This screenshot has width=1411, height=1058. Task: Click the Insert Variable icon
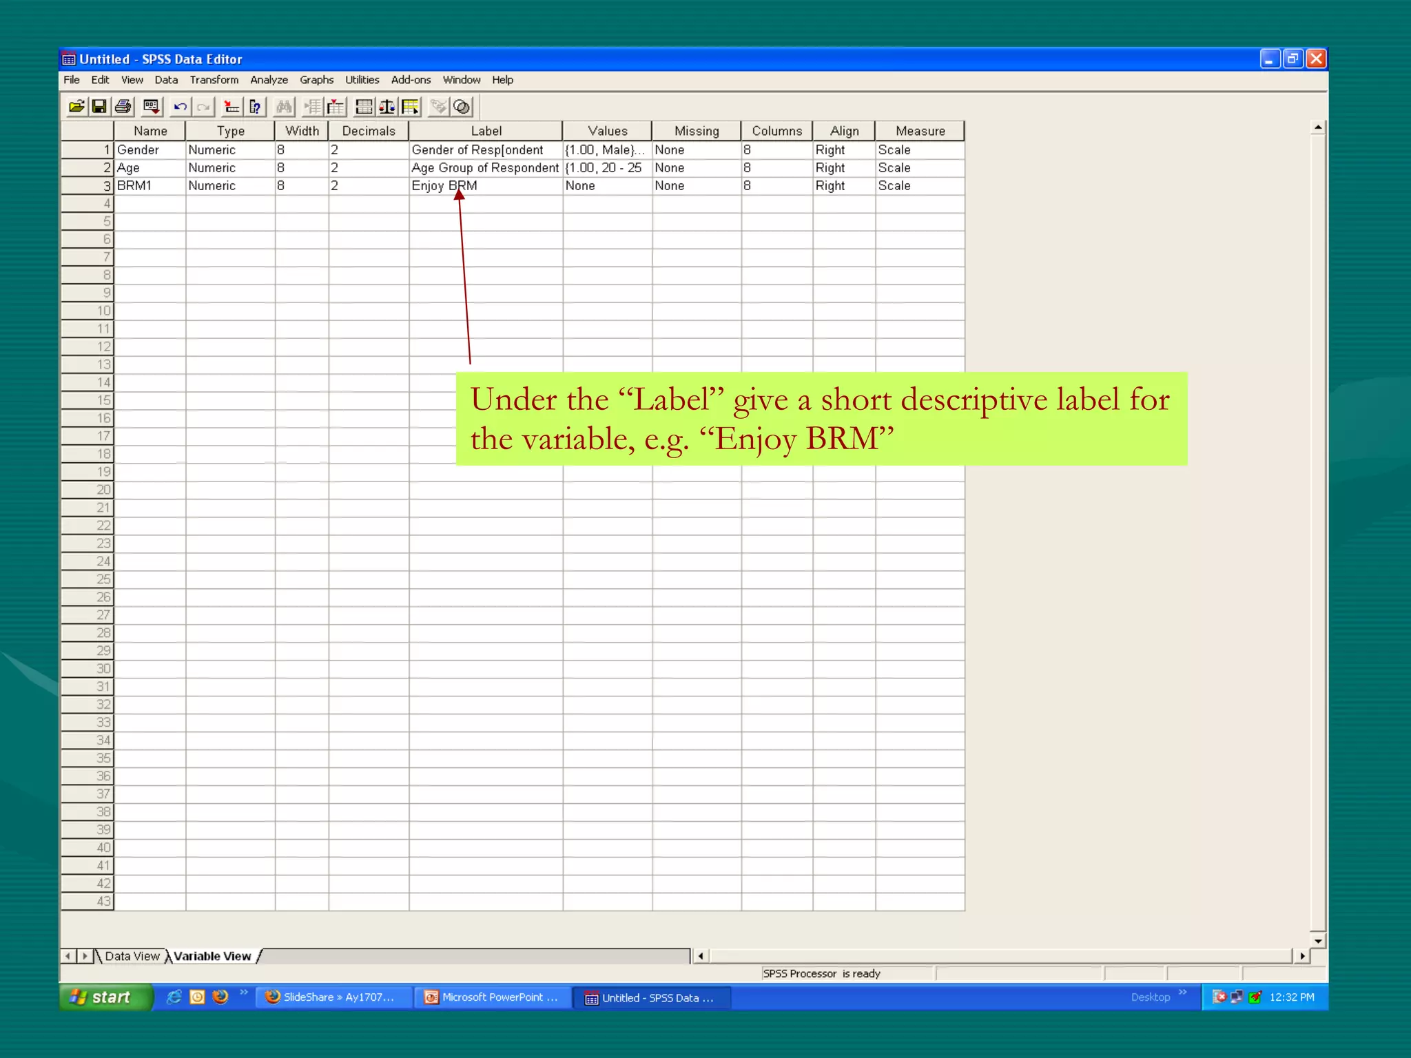[336, 107]
